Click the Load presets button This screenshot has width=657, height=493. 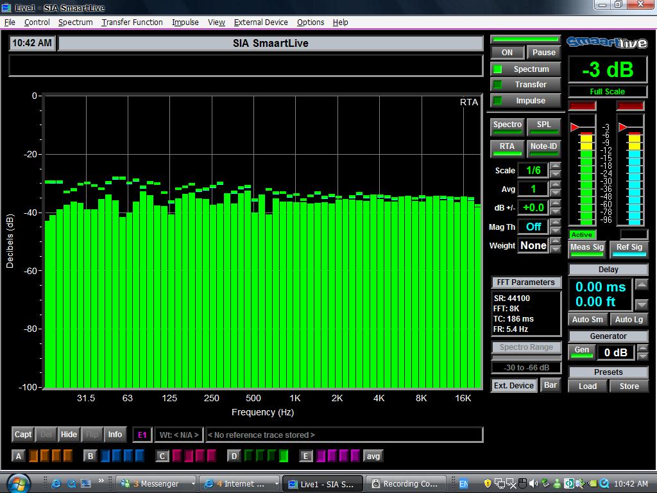pyautogui.click(x=588, y=386)
